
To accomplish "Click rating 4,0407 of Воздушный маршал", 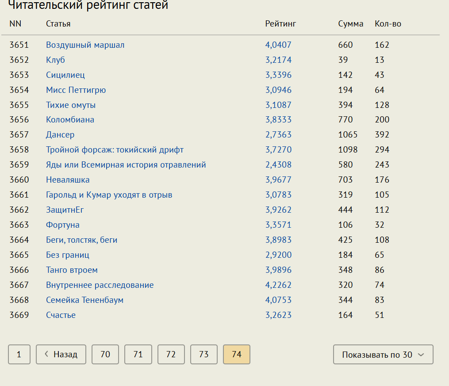I will point(278,45).
